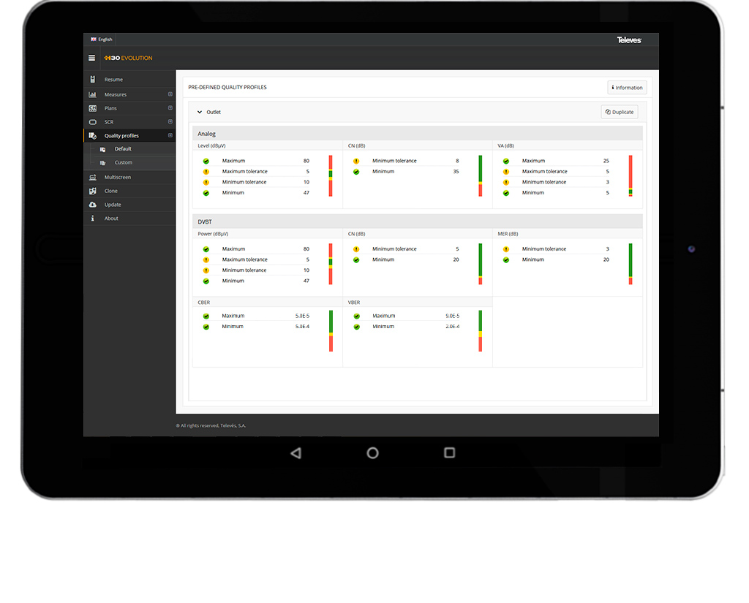
Task: Tap the Android home circle button
Action: pyautogui.click(x=372, y=453)
